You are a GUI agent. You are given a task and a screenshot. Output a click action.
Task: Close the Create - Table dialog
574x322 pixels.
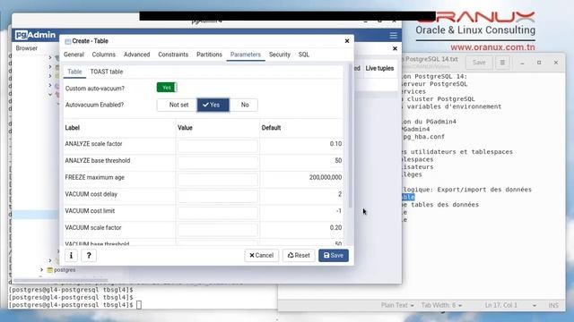[347, 41]
